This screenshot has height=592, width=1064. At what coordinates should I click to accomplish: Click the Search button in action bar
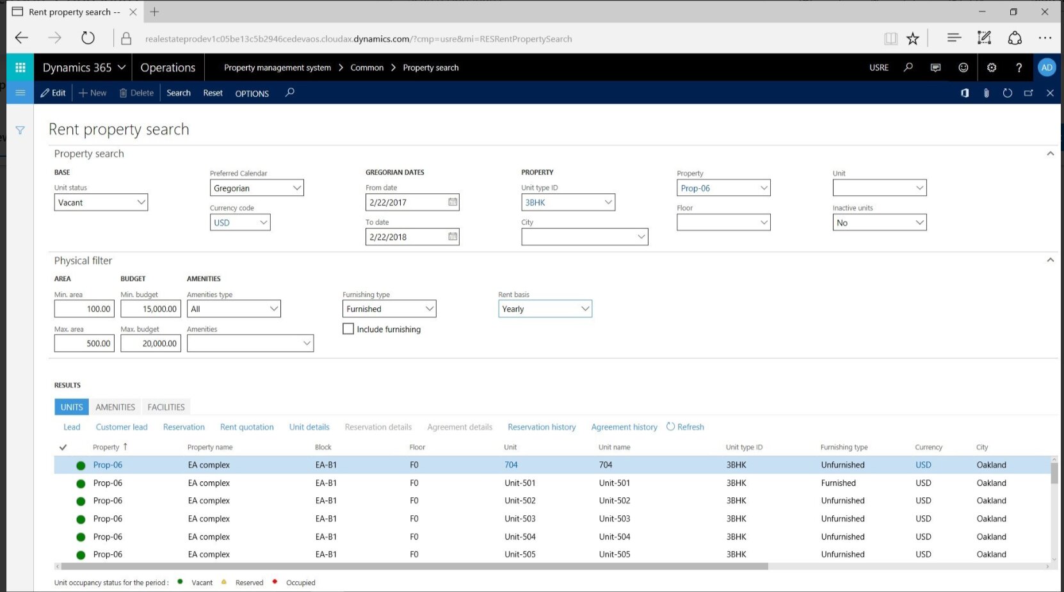pyautogui.click(x=179, y=93)
